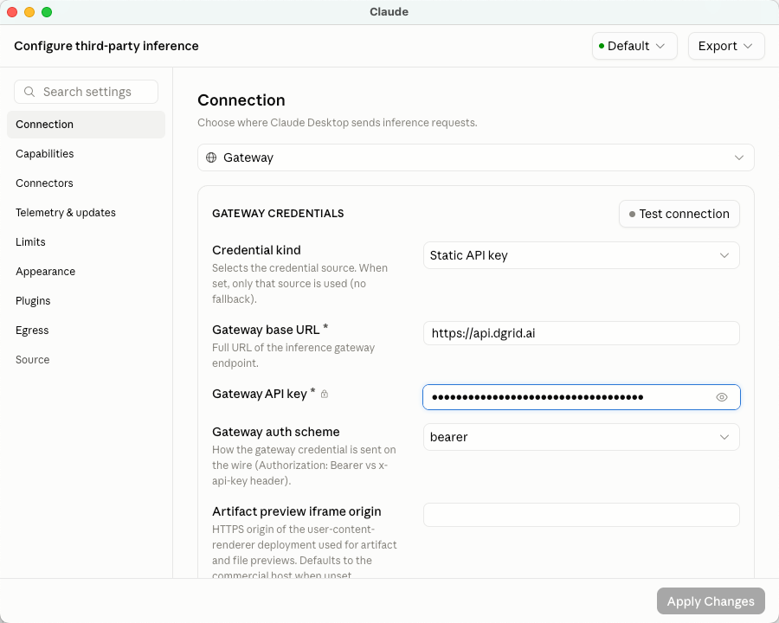This screenshot has height=623, width=779.
Task: Click the GATEWAY CREDENTIALS section label
Action: [x=278, y=214]
